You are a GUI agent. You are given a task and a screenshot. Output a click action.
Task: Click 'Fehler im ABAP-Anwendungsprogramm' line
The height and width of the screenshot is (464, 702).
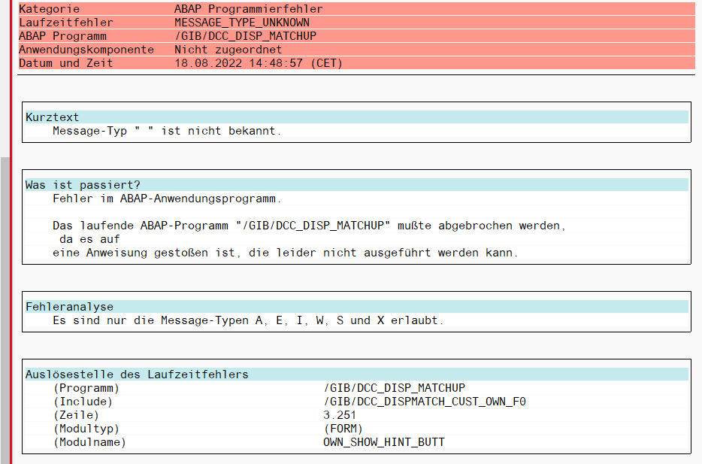pyautogui.click(x=167, y=199)
